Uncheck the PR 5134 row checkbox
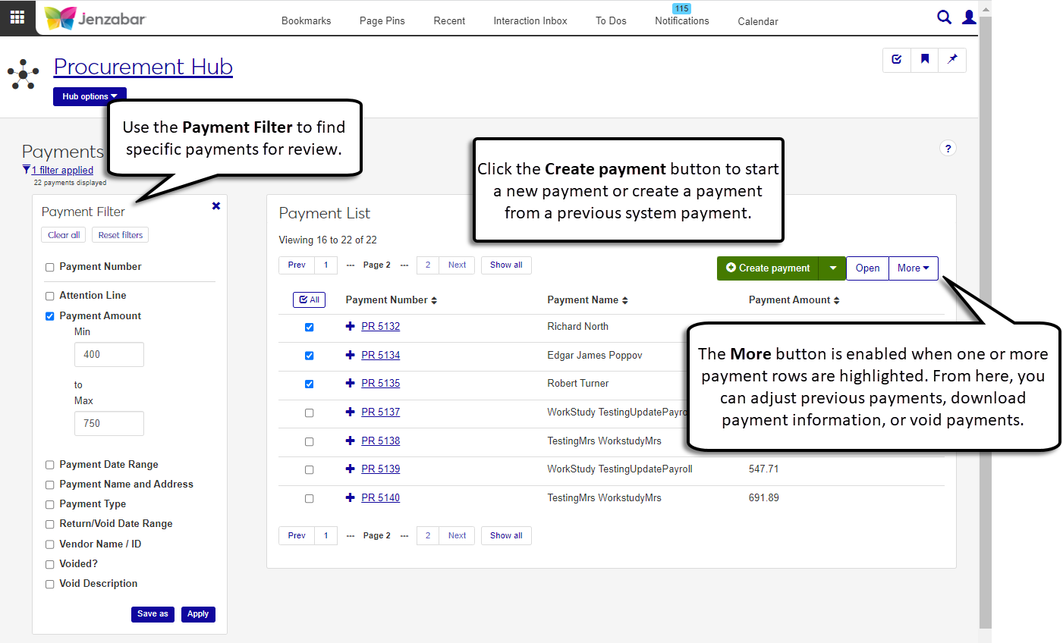 (309, 356)
